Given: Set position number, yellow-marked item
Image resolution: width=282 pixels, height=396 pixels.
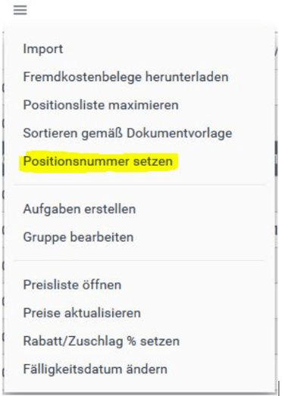Looking at the screenshot, I should (98, 161).
